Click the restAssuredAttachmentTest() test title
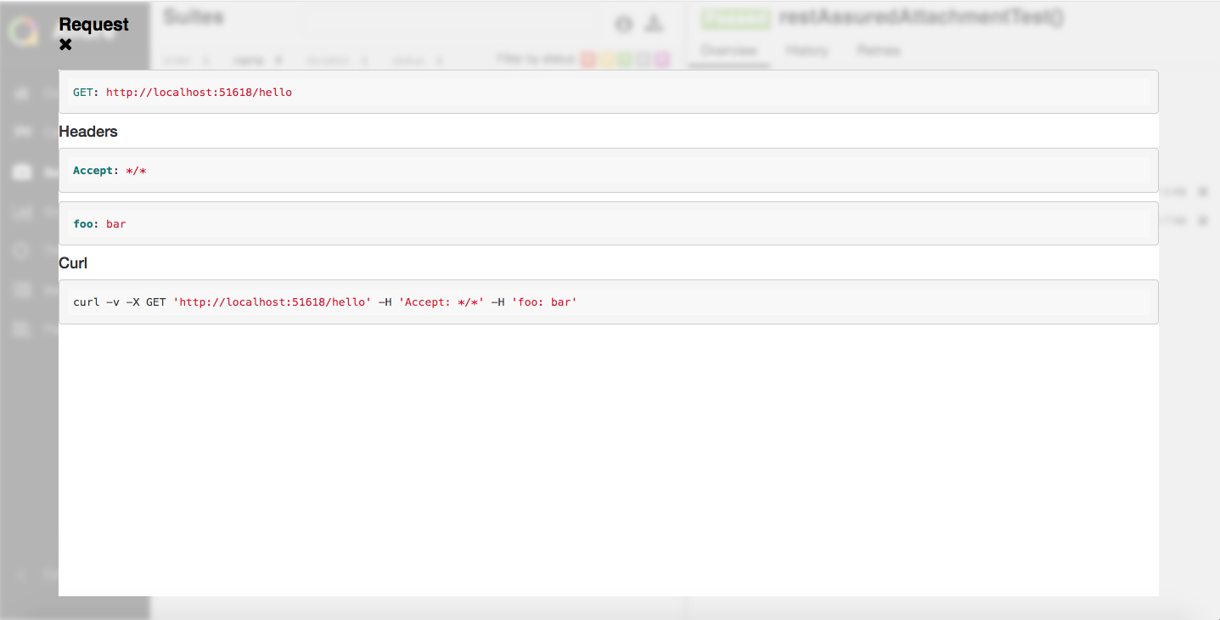 921,18
